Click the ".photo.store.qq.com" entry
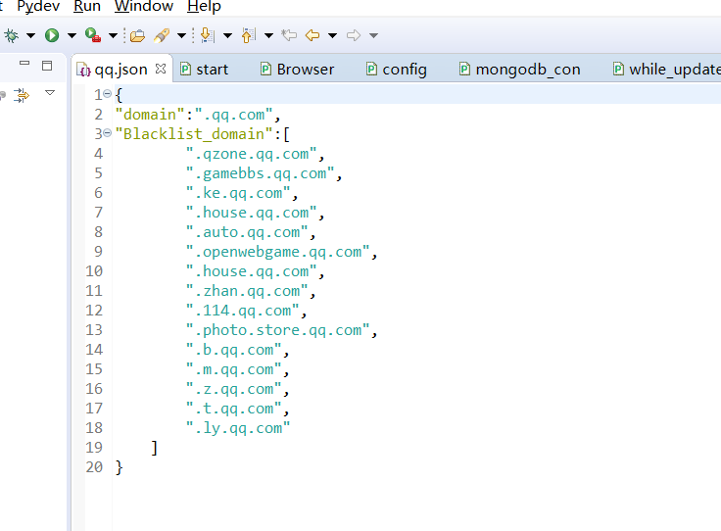Screen dimensions: 721x531 click(x=278, y=330)
